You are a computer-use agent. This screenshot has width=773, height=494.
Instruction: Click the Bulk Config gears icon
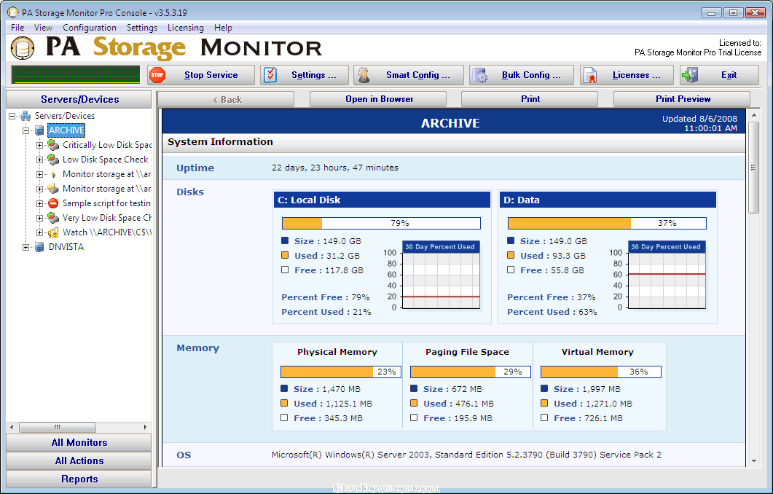pyautogui.click(x=479, y=75)
